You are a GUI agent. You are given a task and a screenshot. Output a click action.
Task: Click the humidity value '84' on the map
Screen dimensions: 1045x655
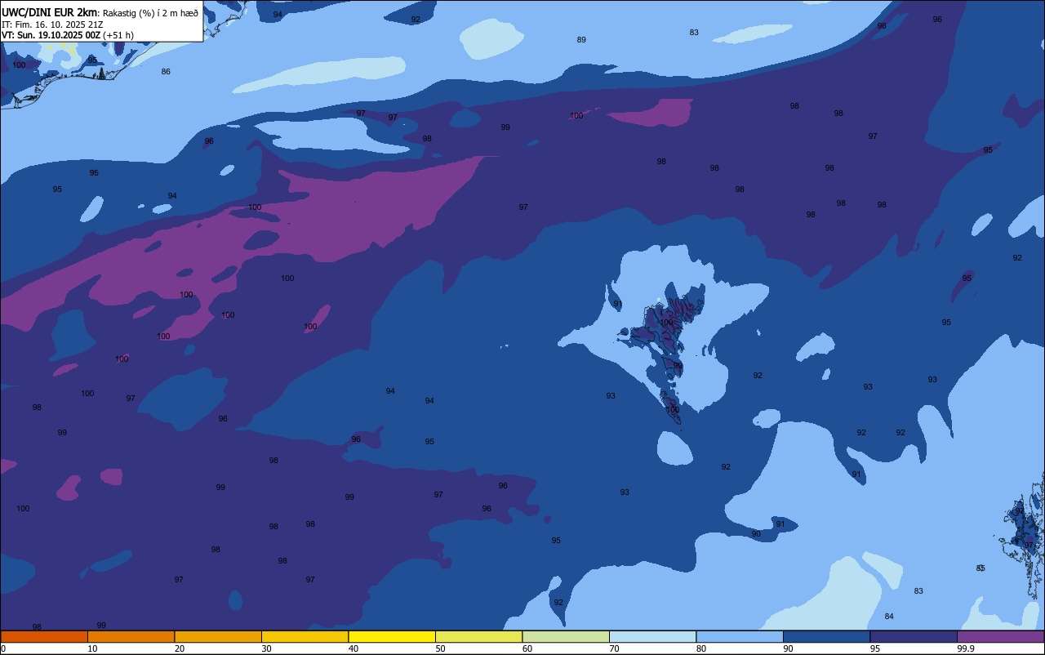click(x=889, y=616)
